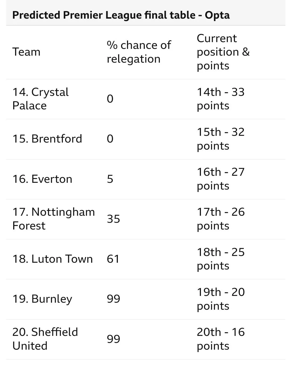The image size is (291, 368).
Task: Select the '% chance of relegation' header
Action: [x=139, y=52]
